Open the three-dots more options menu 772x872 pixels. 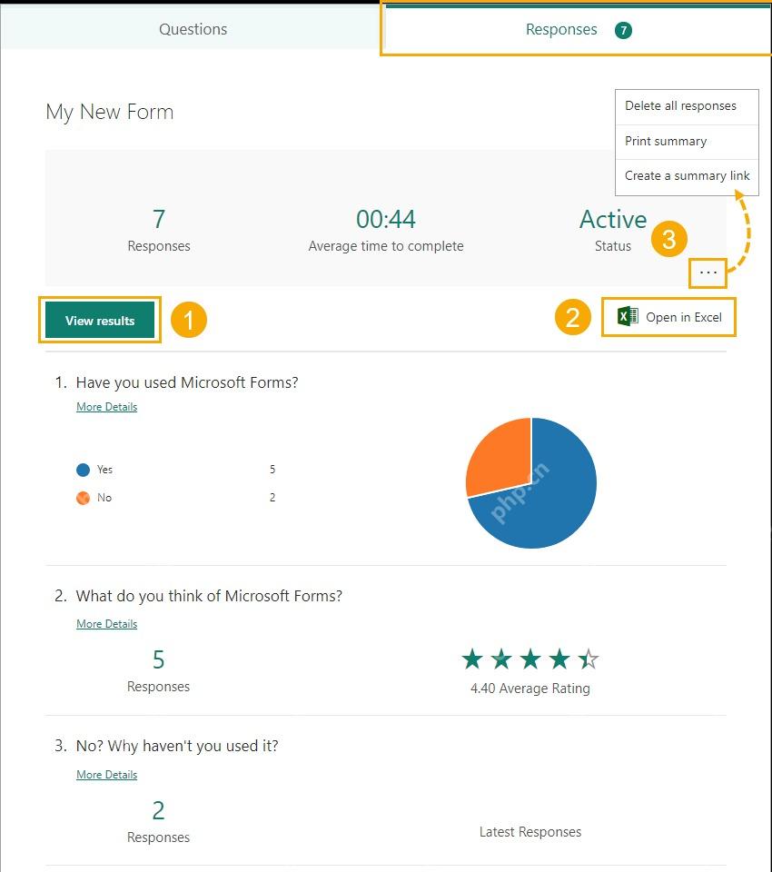coord(708,272)
